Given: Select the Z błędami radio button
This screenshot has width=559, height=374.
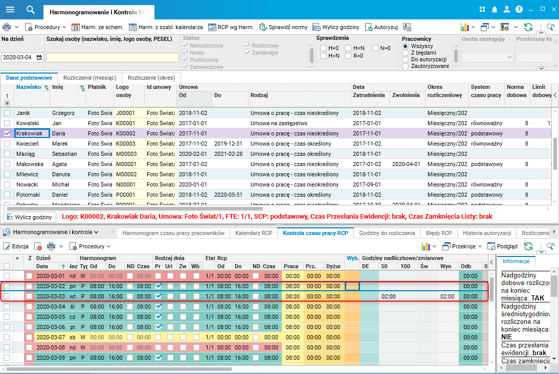Looking at the screenshot, I should pos(406,53).
